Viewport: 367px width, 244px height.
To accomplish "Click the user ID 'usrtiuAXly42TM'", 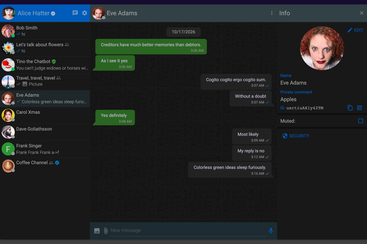I will click(x=305, y=108).
